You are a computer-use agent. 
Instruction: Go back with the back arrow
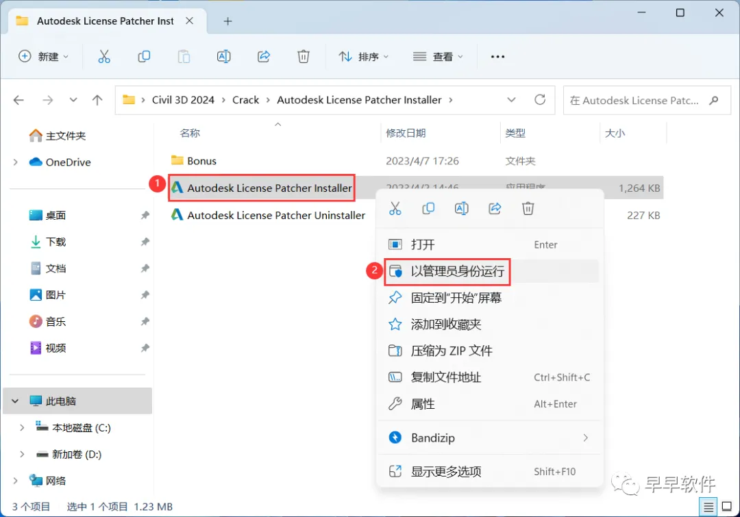pyautogui.click(x=18, y=100)
